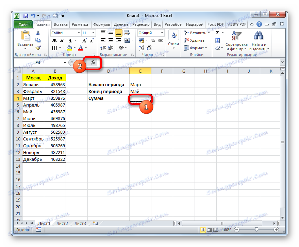The image size is (299, 247).
Task: Click Merge and Center icon
Action: coord(127,40)
